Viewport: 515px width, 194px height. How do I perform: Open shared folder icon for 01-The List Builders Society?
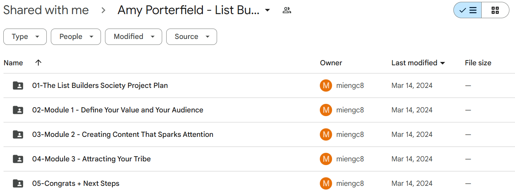18,86
